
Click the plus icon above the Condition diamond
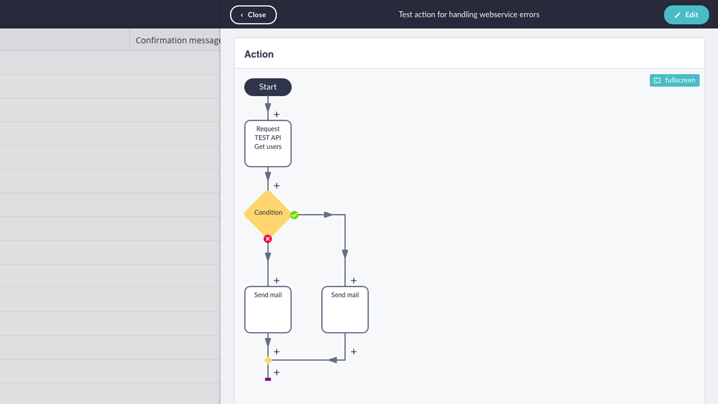click(277, 186)
